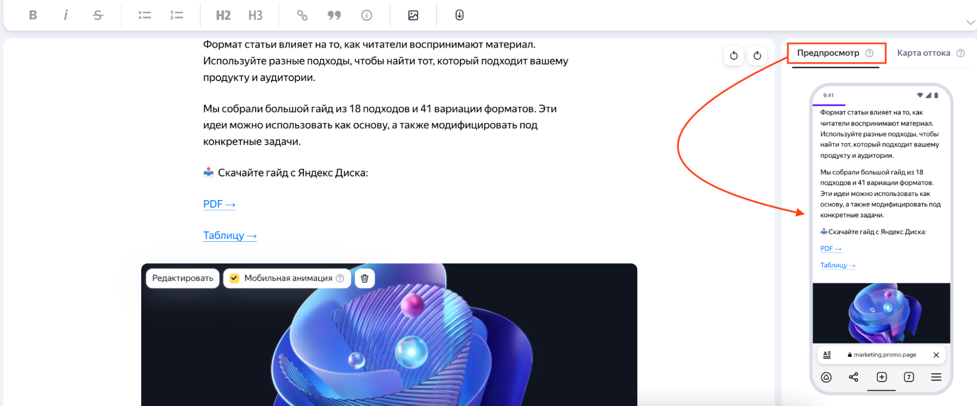Insert a hyperlink with the link icon
977x406 pixels.
coord(303,15)
